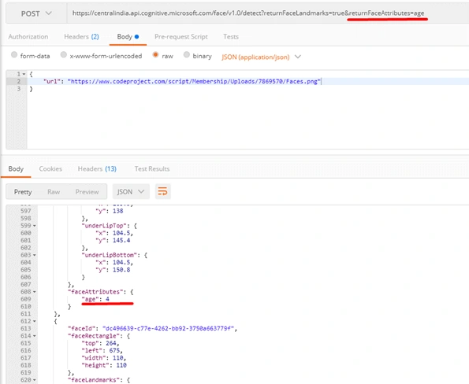Image resolution: width=469 pixels, height=384 pixels.
Task: Click "underLipBottom" key in response
Action: click(x=110, y=255)
